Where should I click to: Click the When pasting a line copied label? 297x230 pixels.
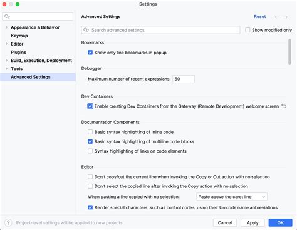tap(133, 197)
